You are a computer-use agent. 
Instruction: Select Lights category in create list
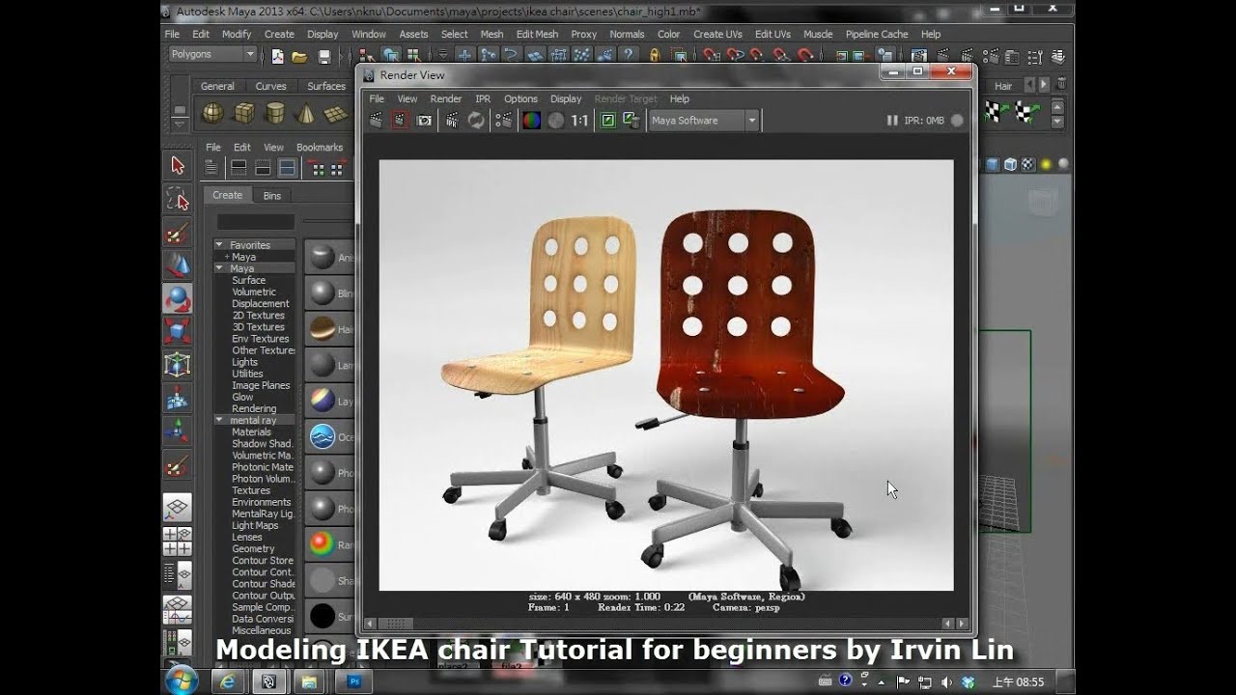[244, 362]
